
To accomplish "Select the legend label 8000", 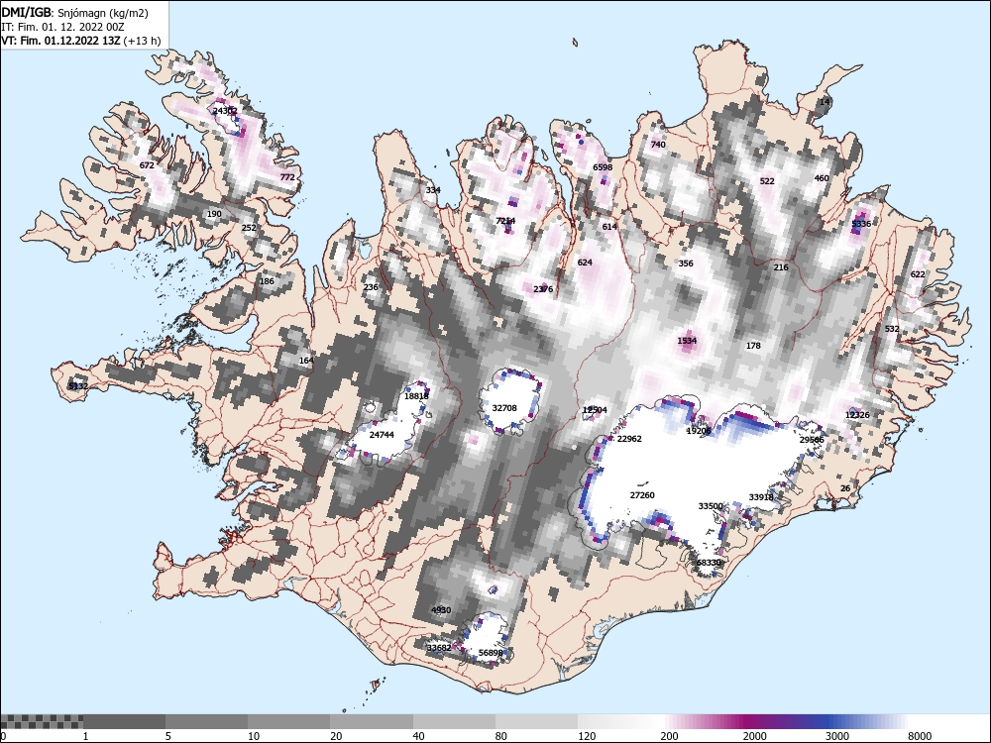I will (920, 735).
